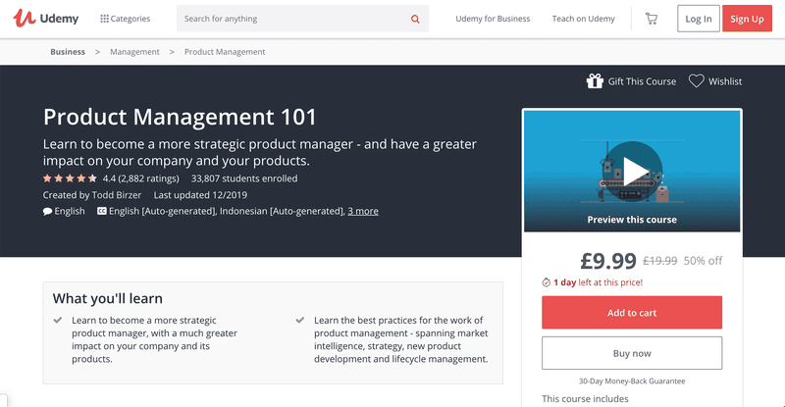This screenshot has height=407, width=785.
Task: Click the Wishlist heart icon
Action: (x=697, y=80)
